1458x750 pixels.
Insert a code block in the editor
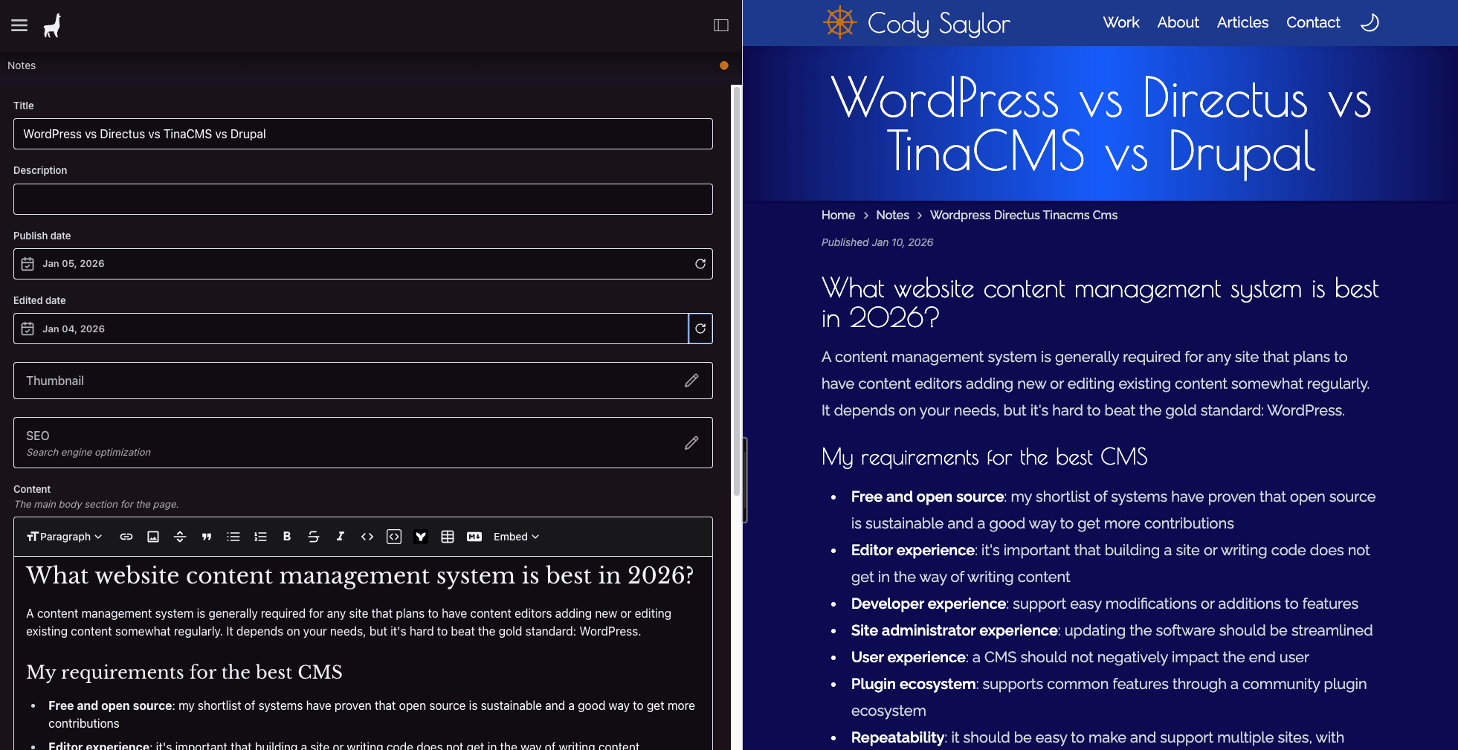(394, 537)
